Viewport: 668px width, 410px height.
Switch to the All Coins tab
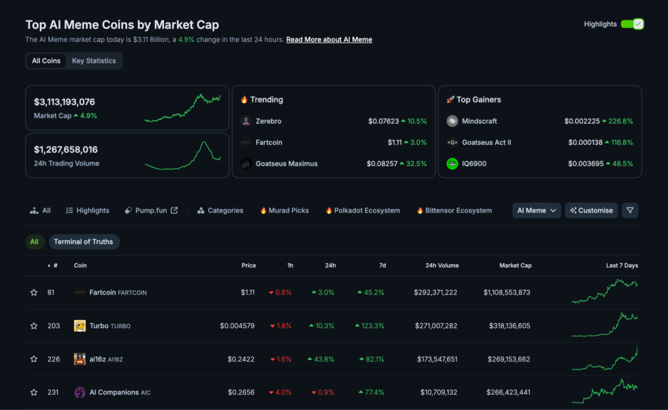point(46,61)
